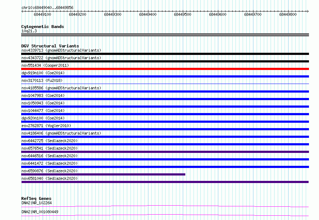Click the red bar for nsv551434
Viewport: 319px width, 220px height.
165,69
